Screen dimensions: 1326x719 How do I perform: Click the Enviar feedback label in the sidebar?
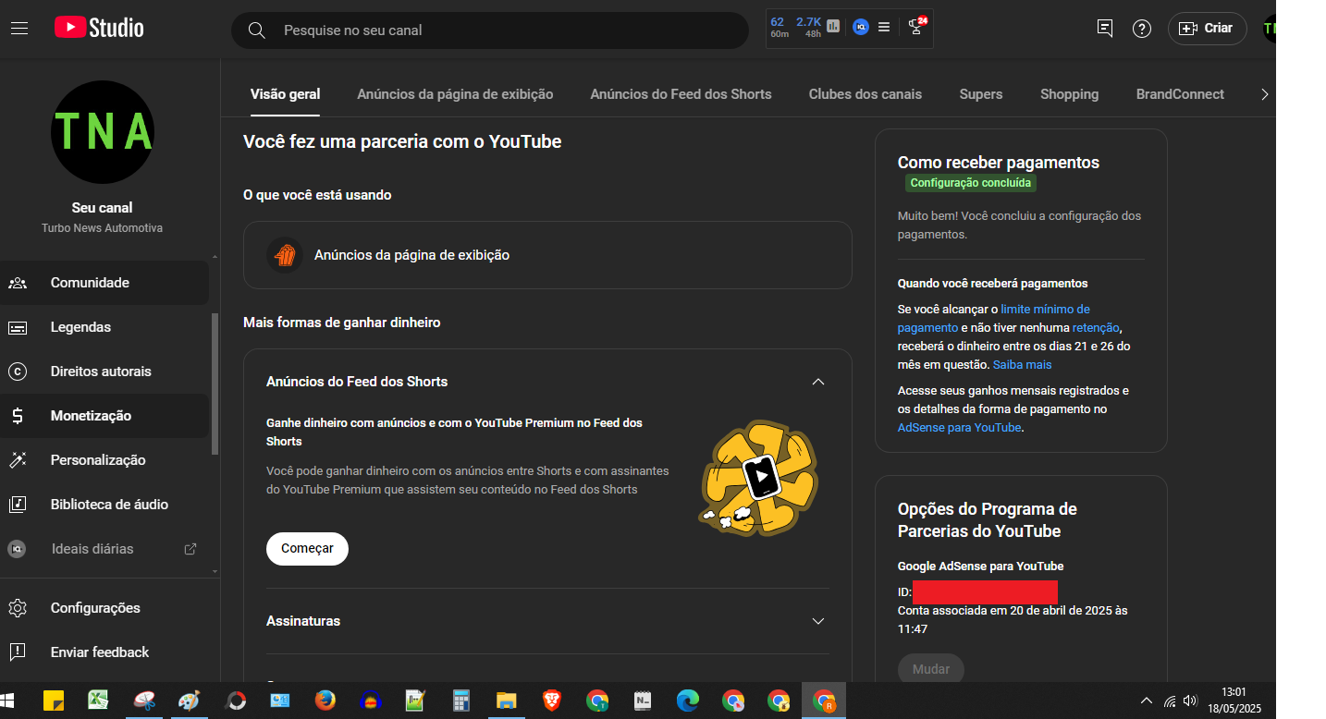click(x=100, y=652)
